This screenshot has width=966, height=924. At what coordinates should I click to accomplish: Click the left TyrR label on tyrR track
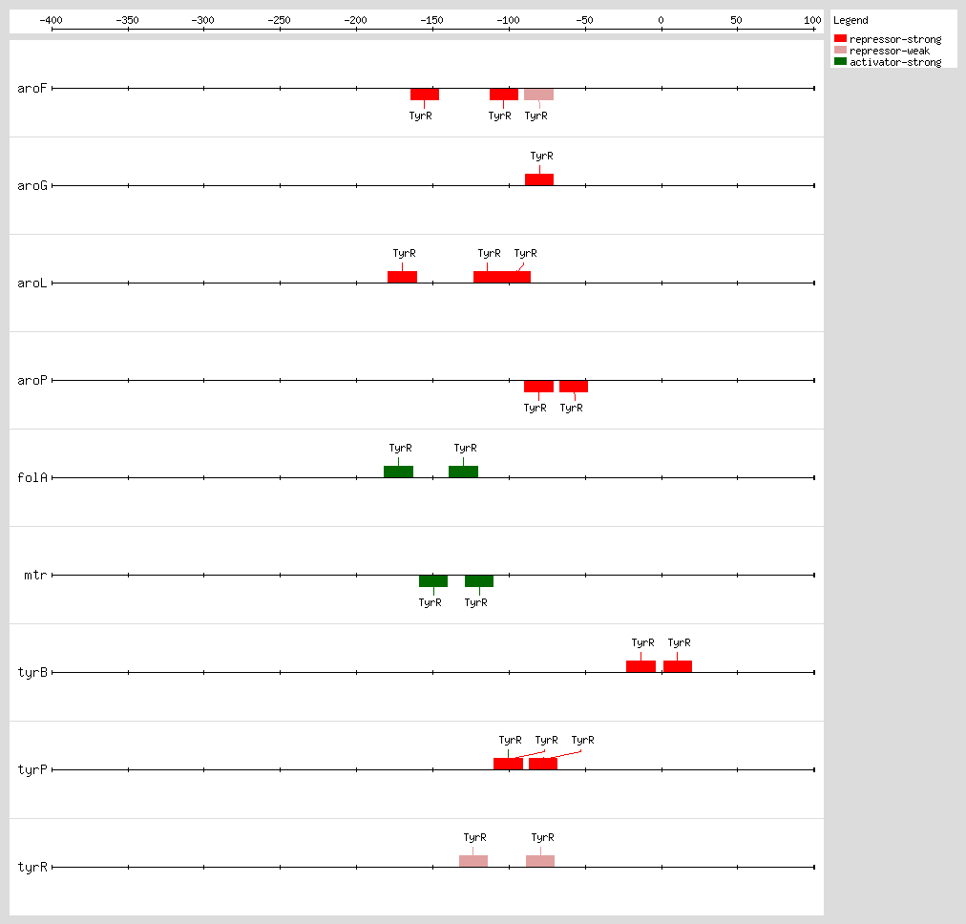point(475,838)
